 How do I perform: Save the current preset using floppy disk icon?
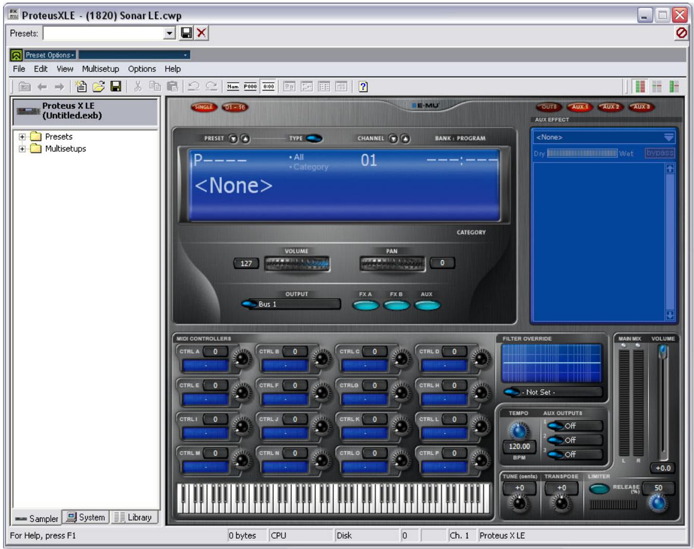[185, 33]
